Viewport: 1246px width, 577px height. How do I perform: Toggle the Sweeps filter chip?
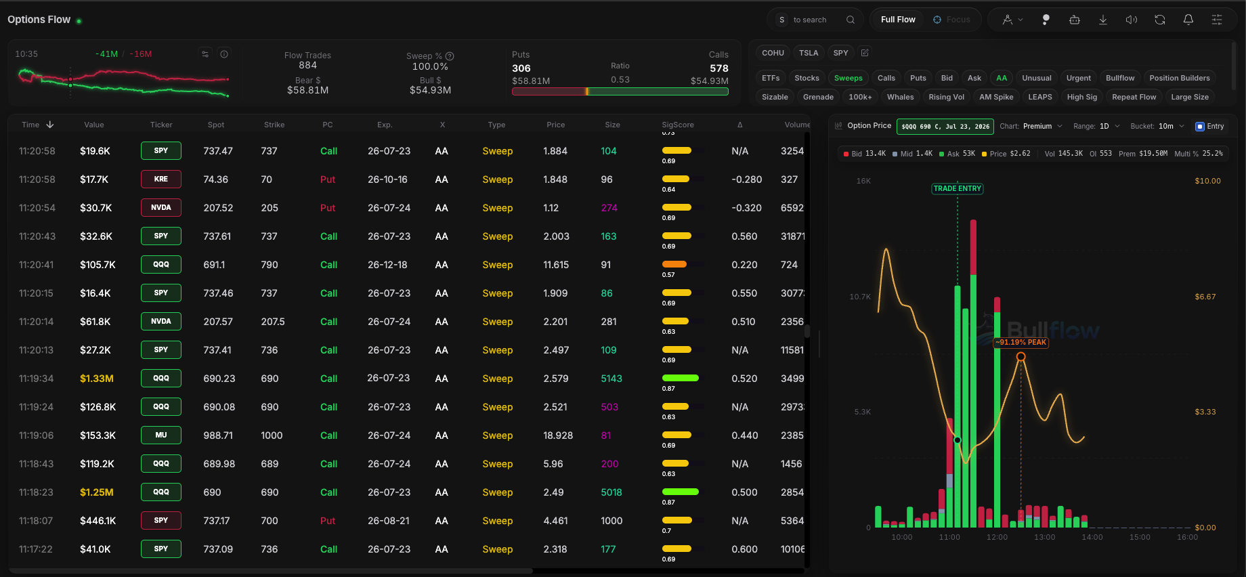pos(848,78)
